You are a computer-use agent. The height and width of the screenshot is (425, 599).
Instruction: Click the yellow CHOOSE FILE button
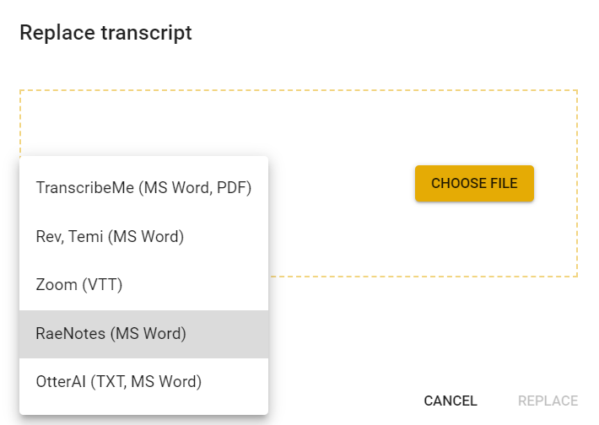click(x=474, y=183)
